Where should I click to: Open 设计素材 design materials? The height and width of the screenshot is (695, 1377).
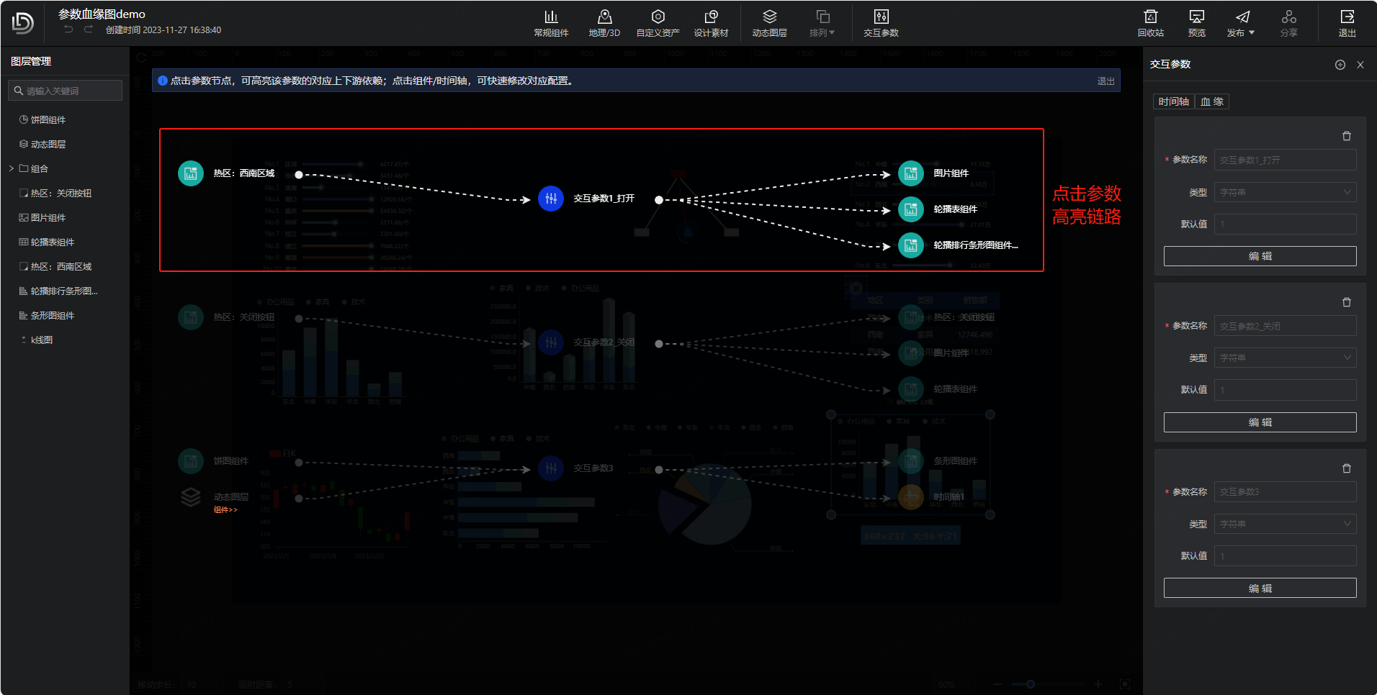pyautogui.click(x=711, y=23)
